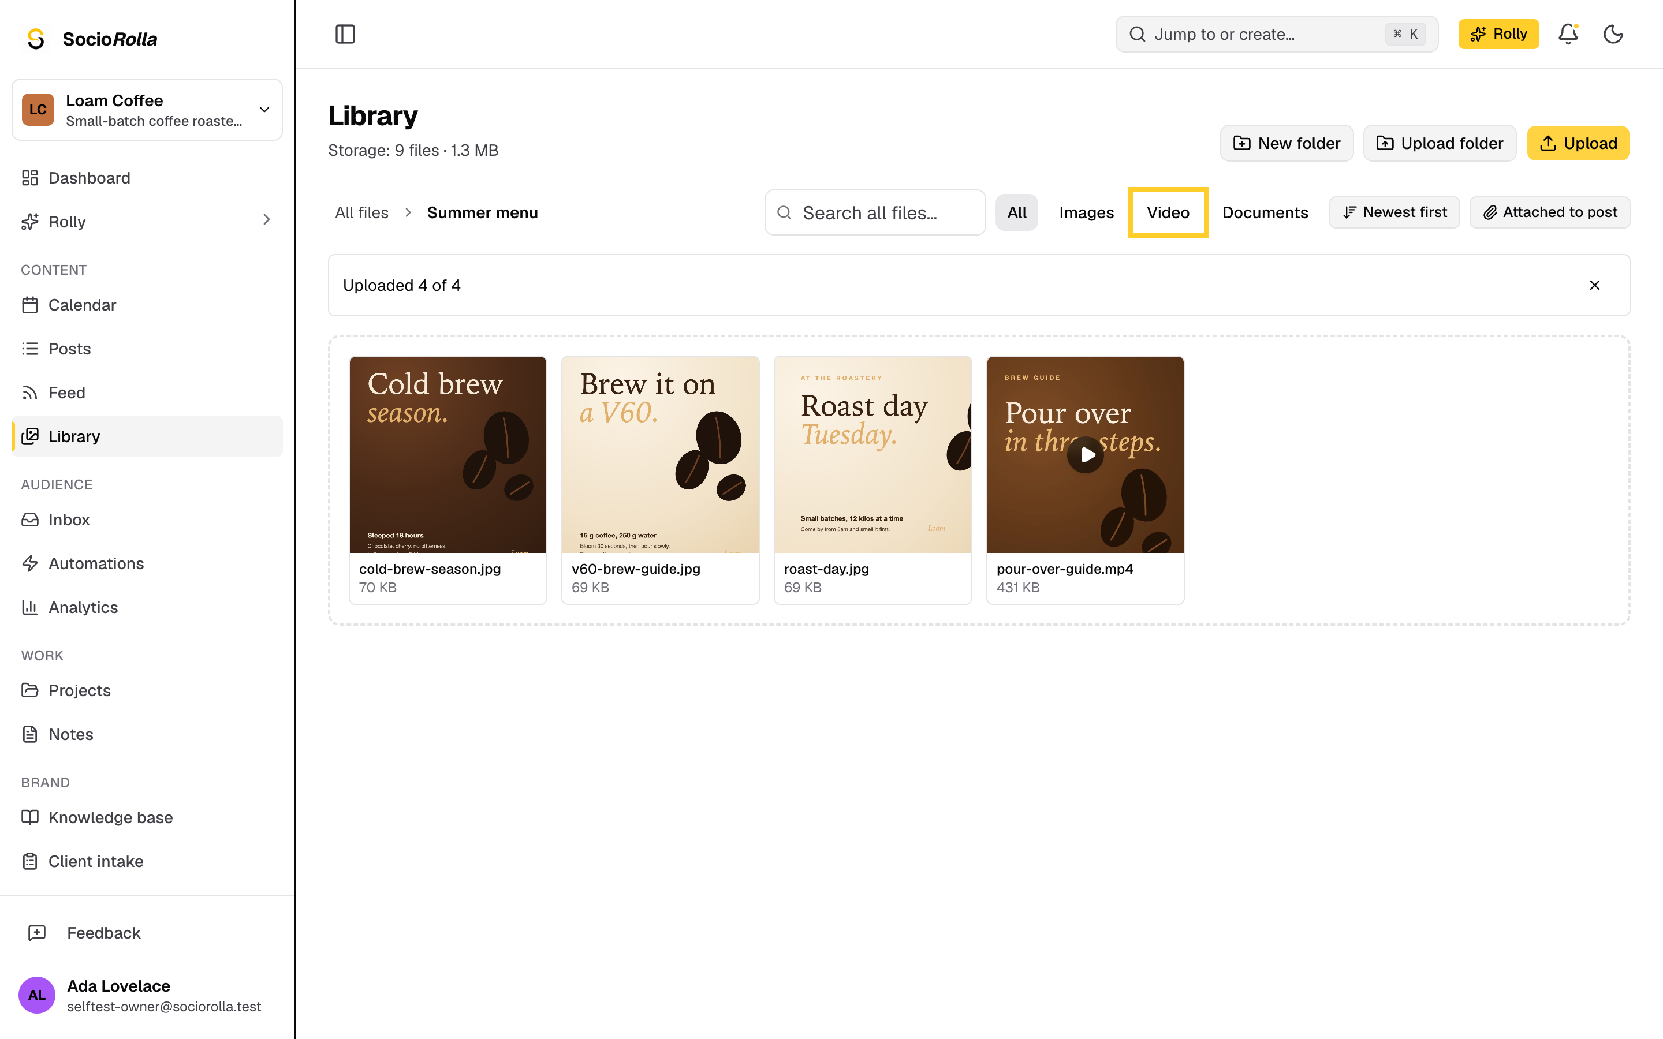Filter library by Documents
This screenshot has height=1039, width=1663.
click(x=1265, y=212)
